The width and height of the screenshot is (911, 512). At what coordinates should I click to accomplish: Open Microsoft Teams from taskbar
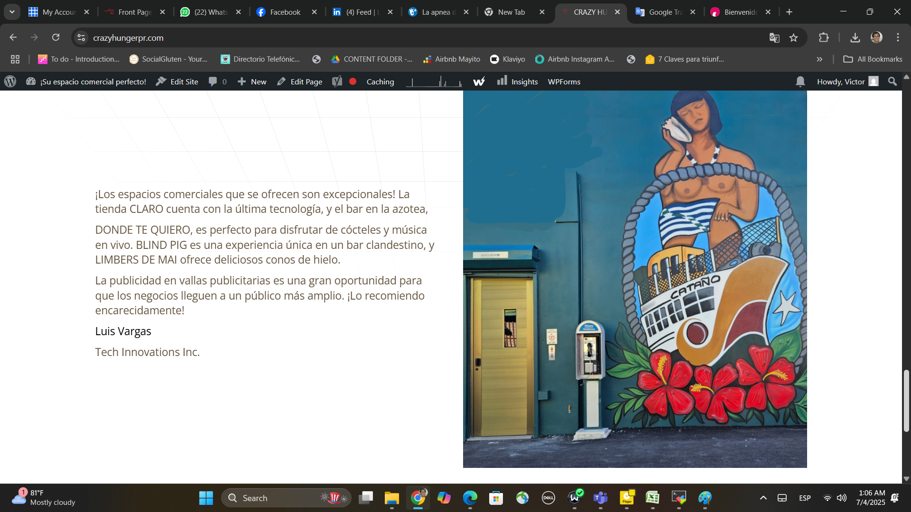point(600,498)
